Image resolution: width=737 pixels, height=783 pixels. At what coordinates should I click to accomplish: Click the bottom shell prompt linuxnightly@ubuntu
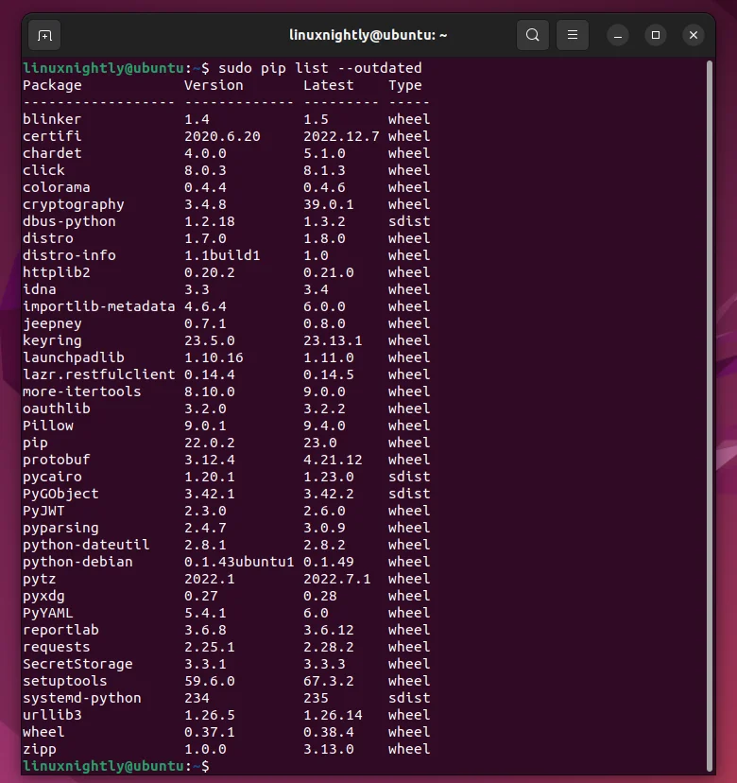[x=103, y=767]
